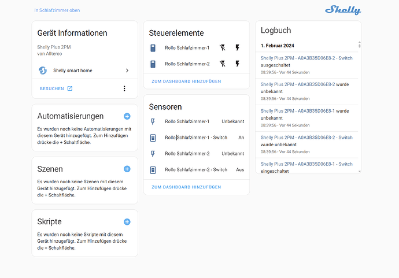Open external link icon next to BESUCHEN
The image size is (399, 278).
pyautogui.click(x=70, y=88)
